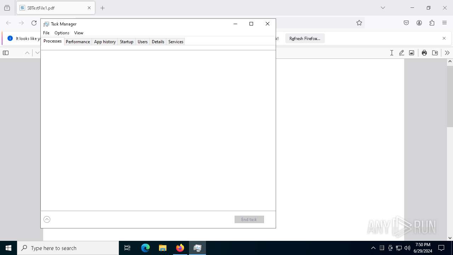Viewport: 453px width, 255px height.
Task: Reload the current Firefox page
Action: 34,23
